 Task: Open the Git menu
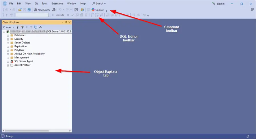click(36, 3)
